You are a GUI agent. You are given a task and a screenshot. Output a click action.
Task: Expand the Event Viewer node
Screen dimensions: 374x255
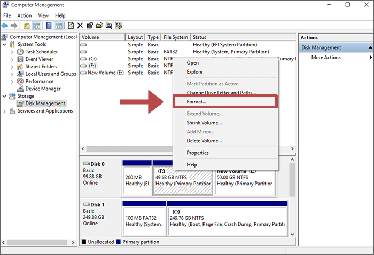12,60
